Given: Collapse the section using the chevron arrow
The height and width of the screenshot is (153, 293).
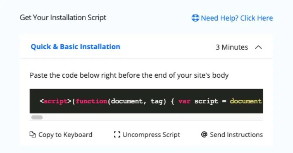Looking at the screenshot, I should point(258,47).
